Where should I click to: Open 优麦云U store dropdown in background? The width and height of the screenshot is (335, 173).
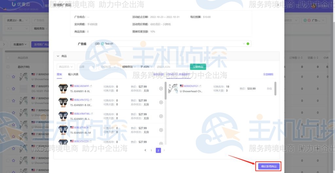tap(17, 21)
